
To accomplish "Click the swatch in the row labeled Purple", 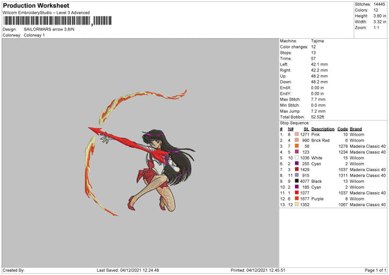I will (x=297, y=198).
